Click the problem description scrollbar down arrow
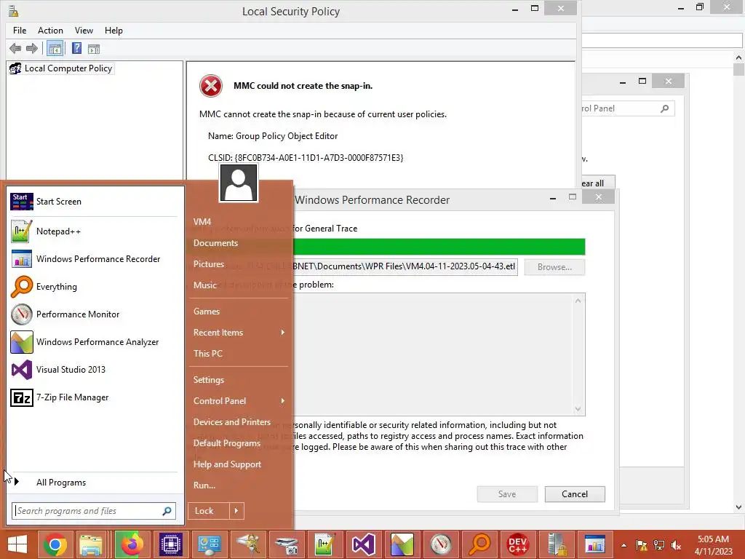745x559 pixels. pyautogui.click(x=578, y=409)
